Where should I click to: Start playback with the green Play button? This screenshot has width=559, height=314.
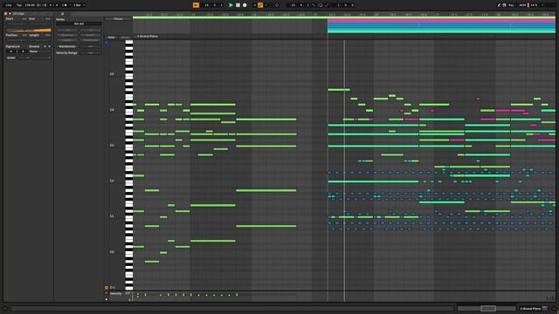tap(231, 5)
